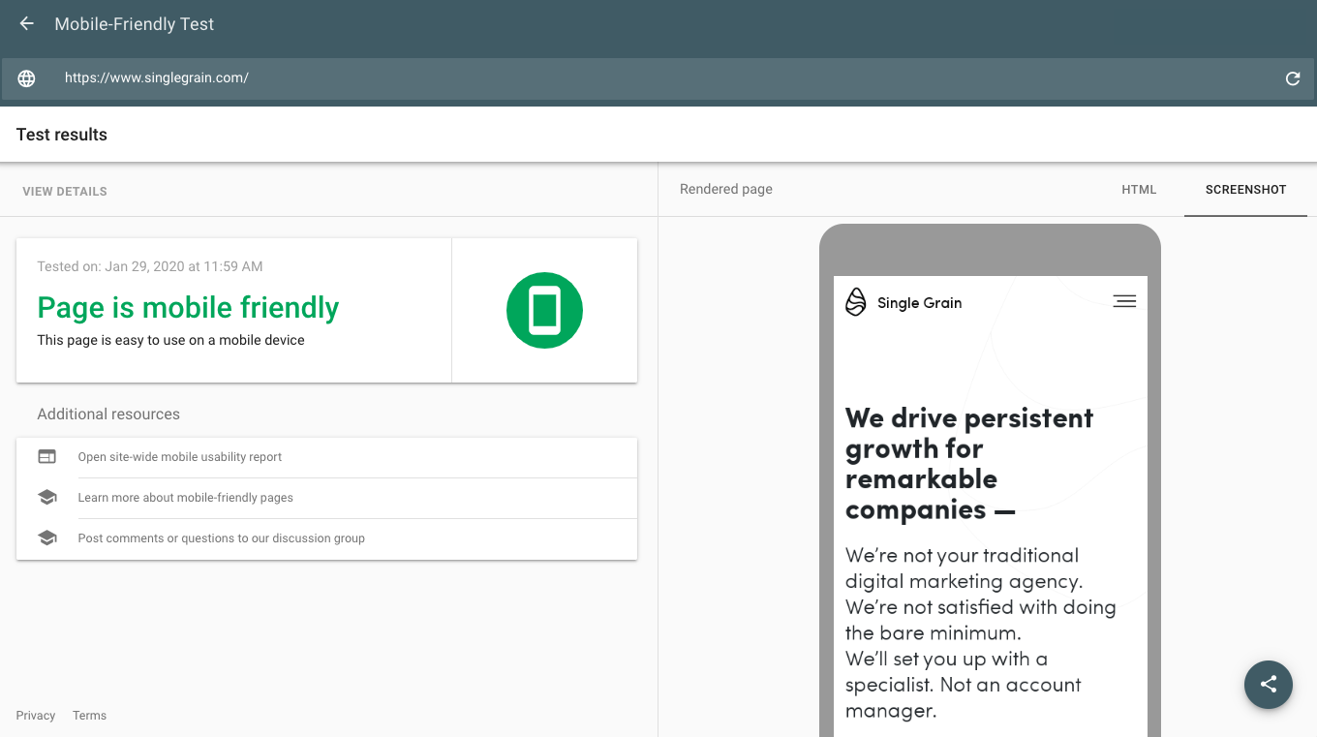Click the Single Grain logo in preview
Image resolution: width=1317 pixels, height=737 pixels.
904,302
